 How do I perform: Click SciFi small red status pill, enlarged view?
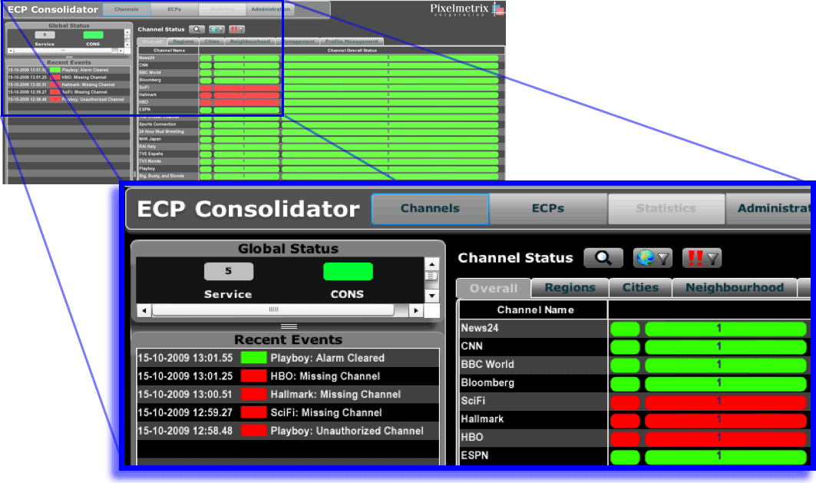(x=625, y=402)
